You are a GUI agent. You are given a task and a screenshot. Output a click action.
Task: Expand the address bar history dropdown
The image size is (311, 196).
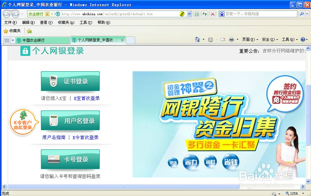(189, 14)
